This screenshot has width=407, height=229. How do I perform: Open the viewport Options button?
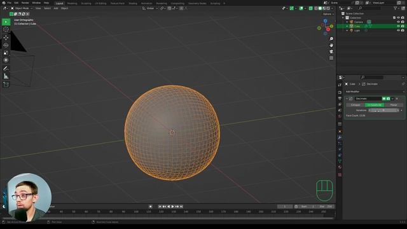click(x=328, y=14)
